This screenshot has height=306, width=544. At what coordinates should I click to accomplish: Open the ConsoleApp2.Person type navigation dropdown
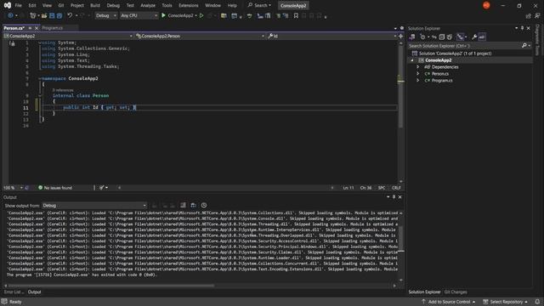point(201,36)
